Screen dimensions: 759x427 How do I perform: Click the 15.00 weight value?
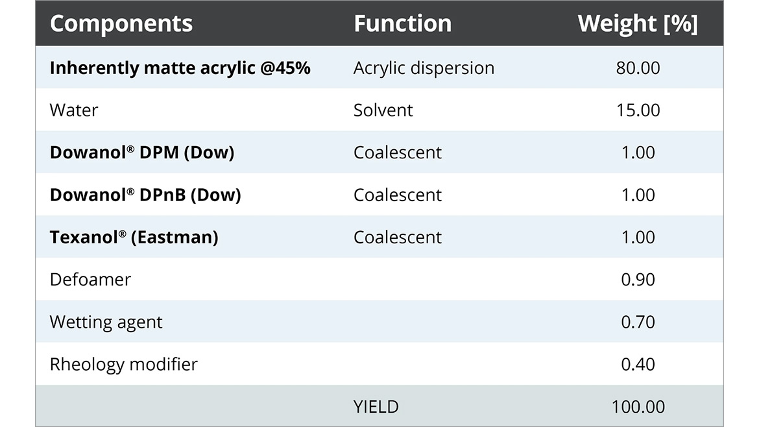click(x=638, y=110)
